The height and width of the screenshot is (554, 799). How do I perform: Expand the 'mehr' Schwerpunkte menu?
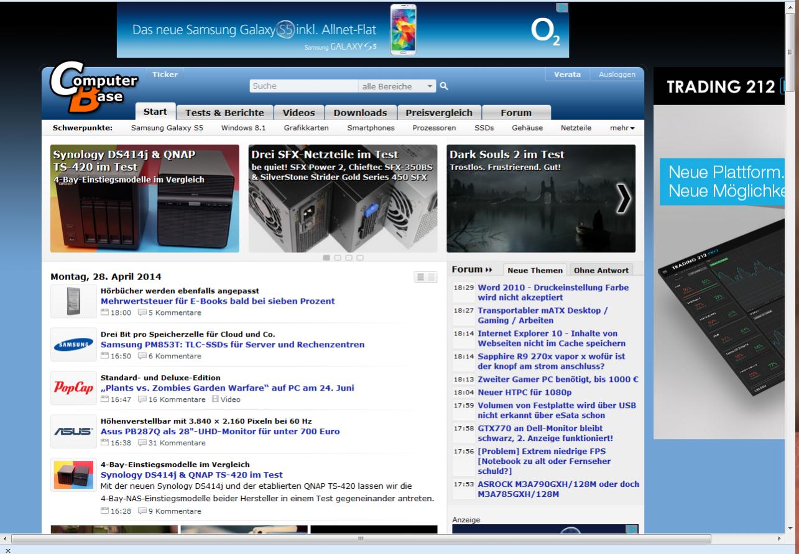tap(622, 128)
